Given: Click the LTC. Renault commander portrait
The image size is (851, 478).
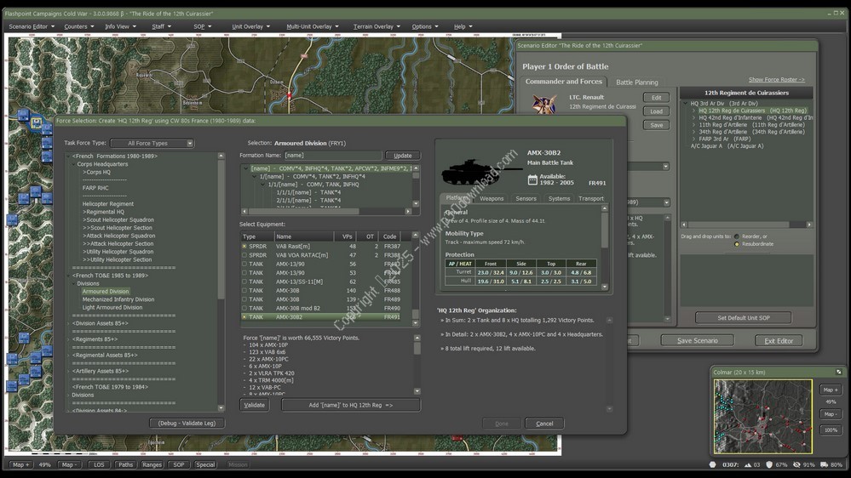Looking at the screenshot, I should pos(544,105).
